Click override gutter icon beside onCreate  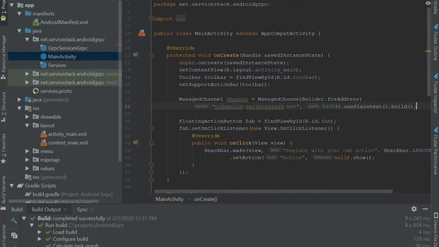[136, 55]
